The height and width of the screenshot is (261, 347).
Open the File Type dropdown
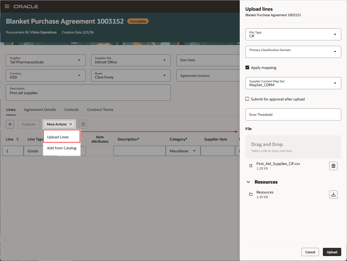(x=335, y=34)
